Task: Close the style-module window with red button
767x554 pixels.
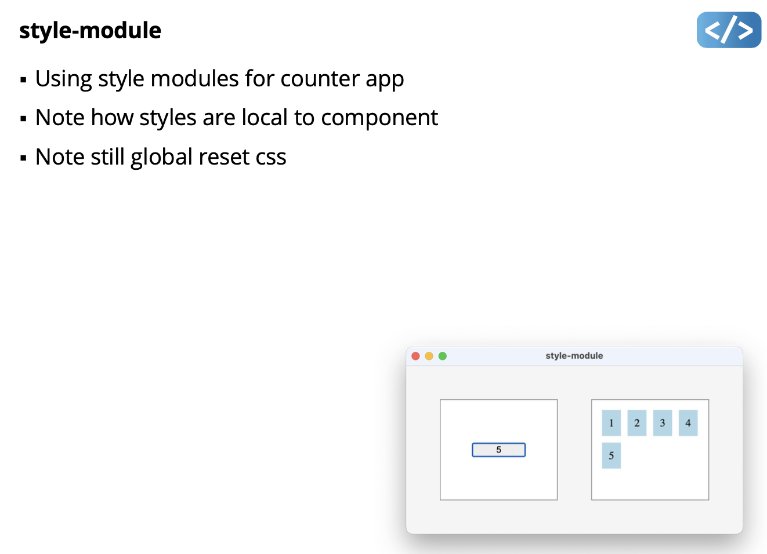Action: click(415, 356)
